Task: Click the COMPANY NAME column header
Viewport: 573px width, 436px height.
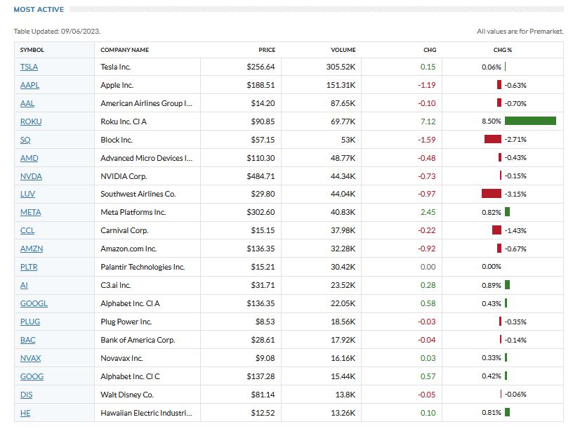Action: click(124, 50)
